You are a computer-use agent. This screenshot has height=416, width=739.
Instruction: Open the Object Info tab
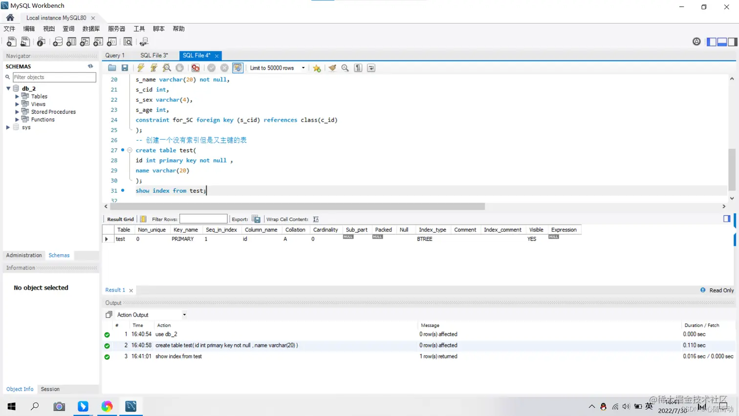[x=20, y=389]
